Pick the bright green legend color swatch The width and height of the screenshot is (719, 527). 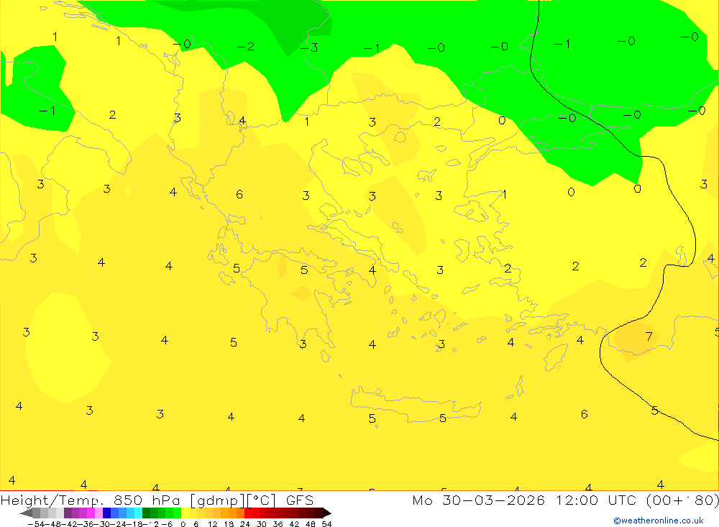(x=177, y=513)
